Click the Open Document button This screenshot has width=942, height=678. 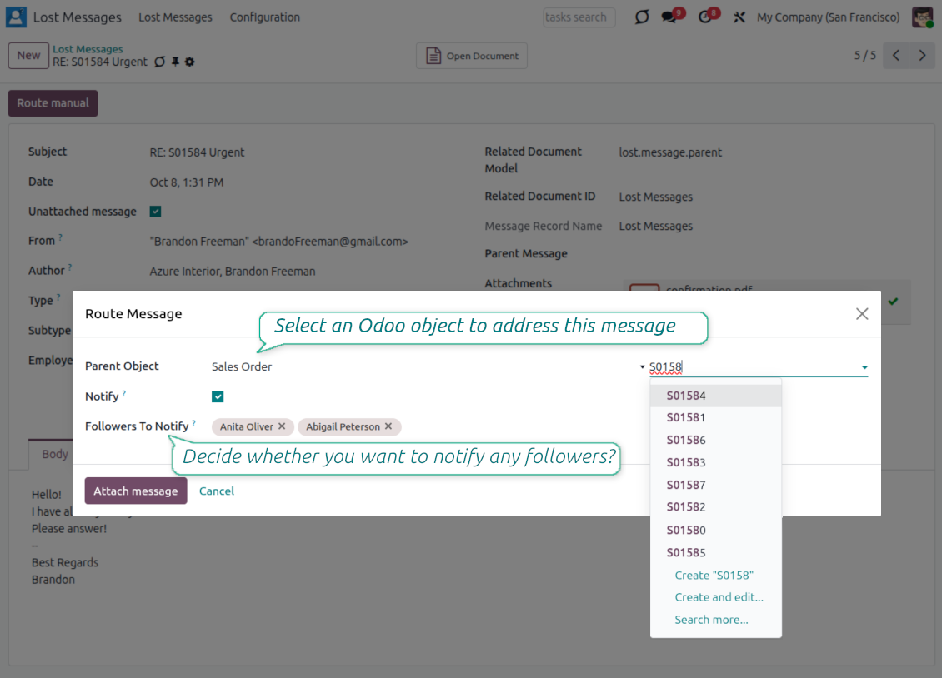click(x=472, y=56)
